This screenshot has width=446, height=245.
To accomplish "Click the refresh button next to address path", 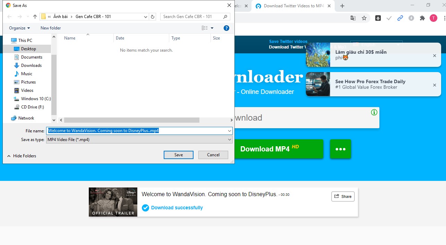I will pyautogui.click(x=153, y=17).
